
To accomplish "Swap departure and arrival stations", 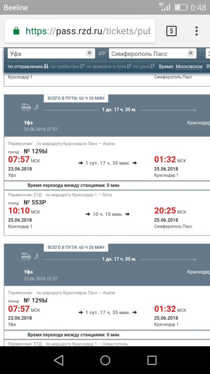I will tap(102, 53).
